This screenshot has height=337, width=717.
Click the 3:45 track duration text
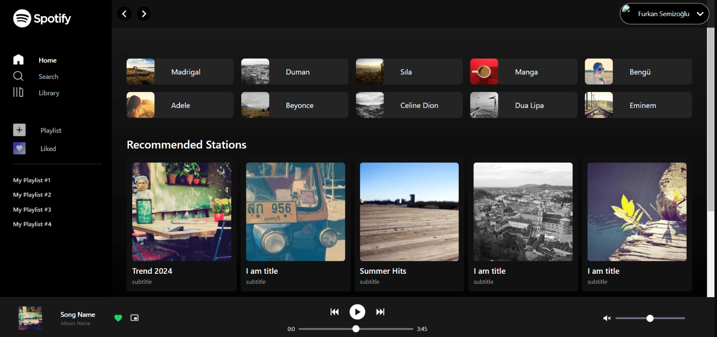tap(422, 329)
